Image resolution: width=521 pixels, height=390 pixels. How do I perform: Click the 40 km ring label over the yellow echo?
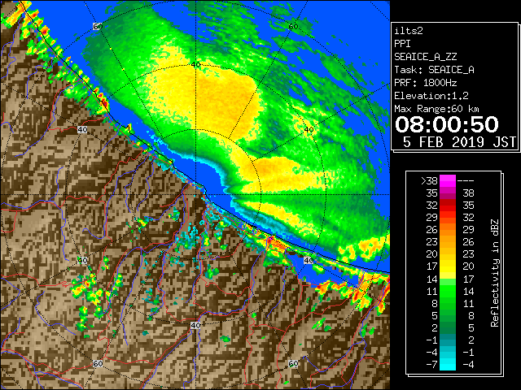(195, 65)
